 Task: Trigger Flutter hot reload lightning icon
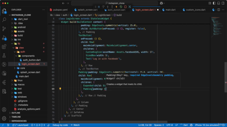pyautogui.click(x=116, y=7)
